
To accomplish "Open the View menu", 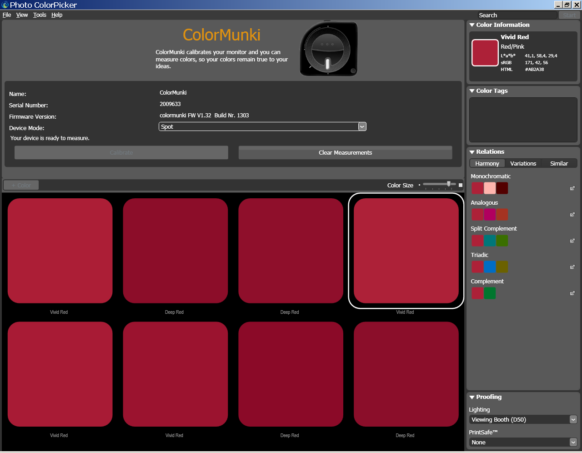I will [22, 15].
